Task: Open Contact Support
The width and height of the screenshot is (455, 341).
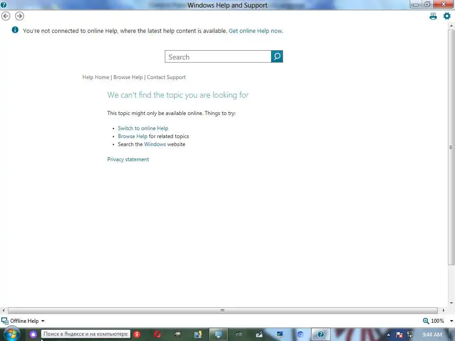Action: pos(166,77)
